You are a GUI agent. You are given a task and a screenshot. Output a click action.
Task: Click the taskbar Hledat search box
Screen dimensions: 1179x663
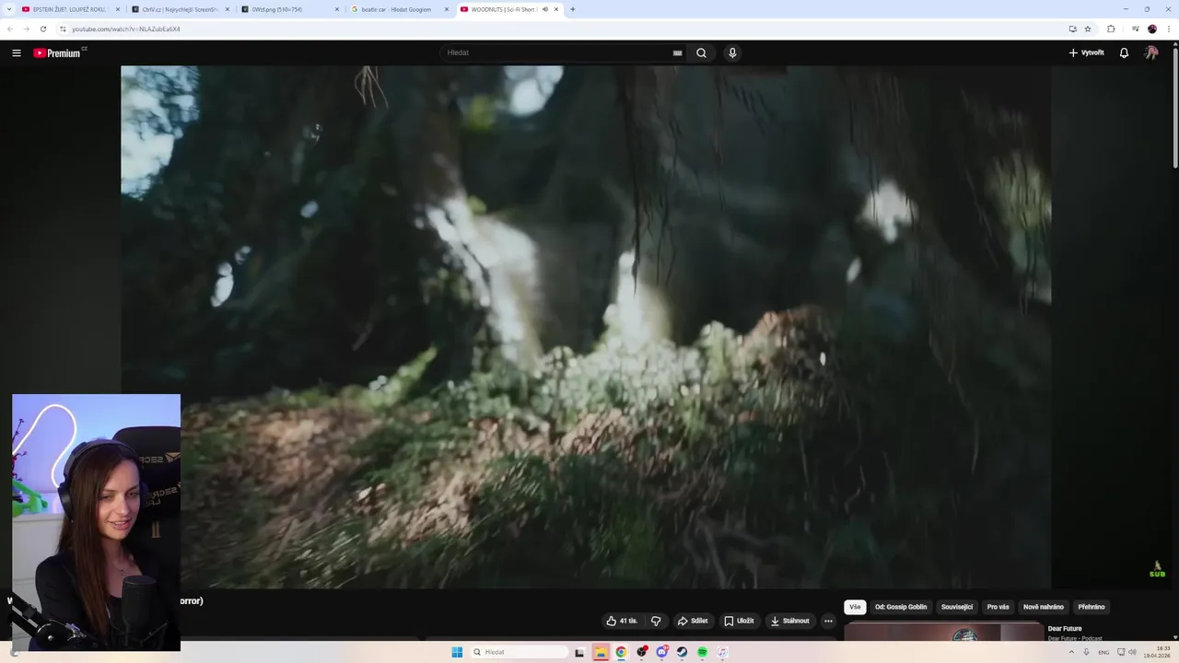pos(519,652)
